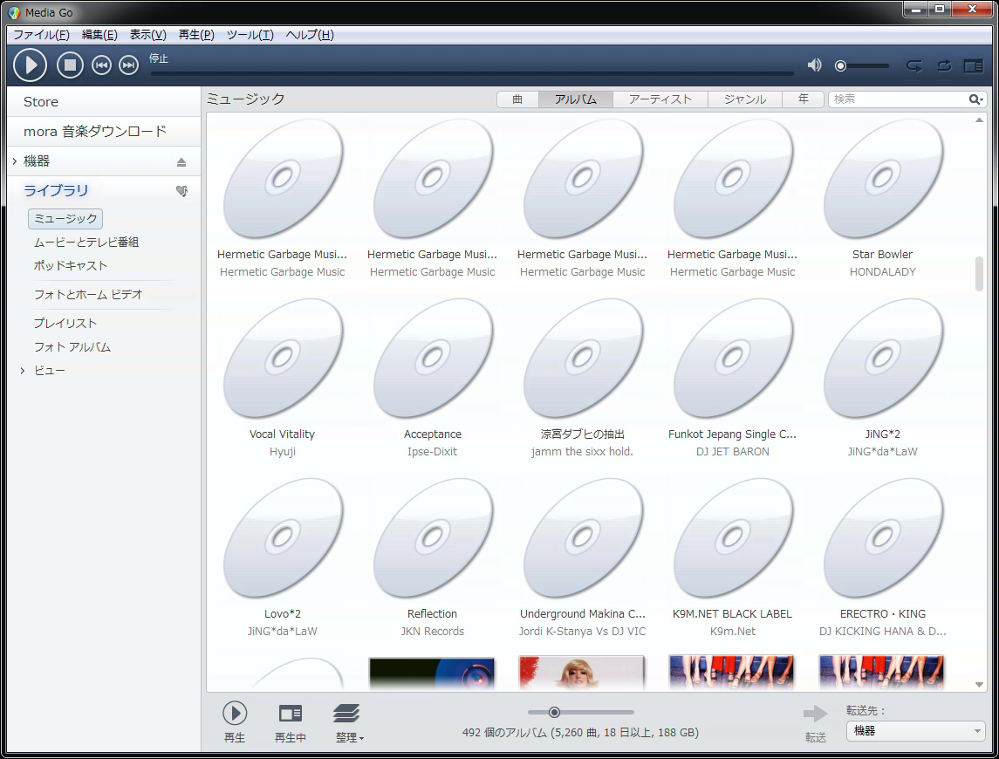Screen dimensions: 999x759
Task: Open the search options magnifier dropdown
Action: (976, 99)
